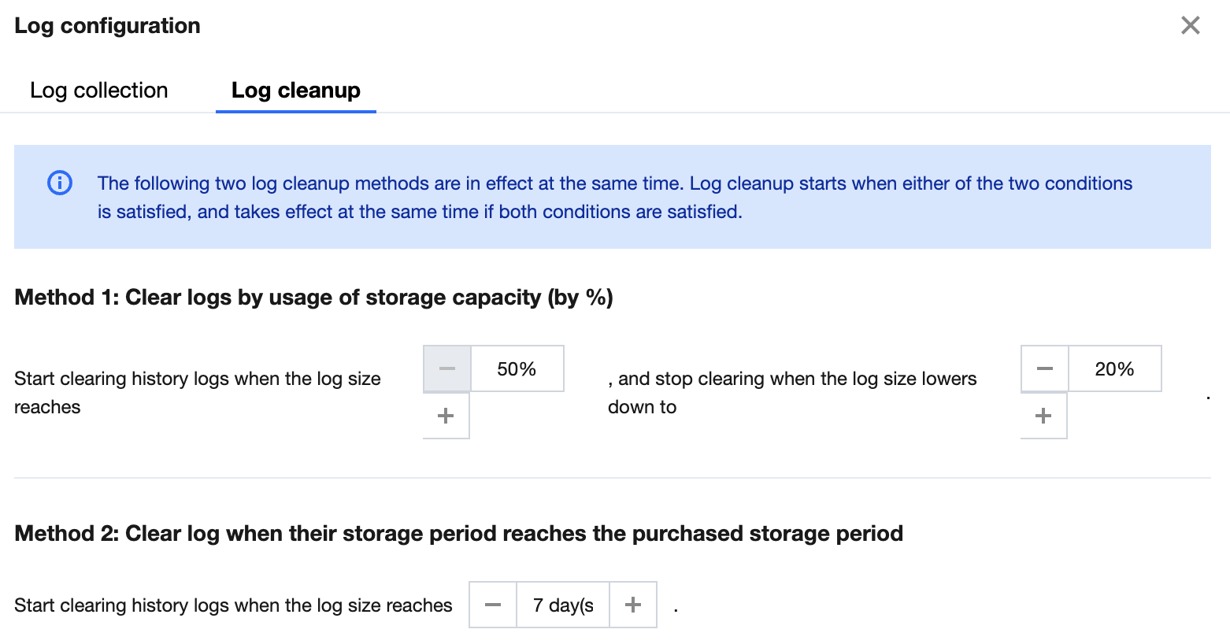The width and height of the screenshot is (1230, 644).
Task: Switch to the Log collection tab
Action: 99,91
